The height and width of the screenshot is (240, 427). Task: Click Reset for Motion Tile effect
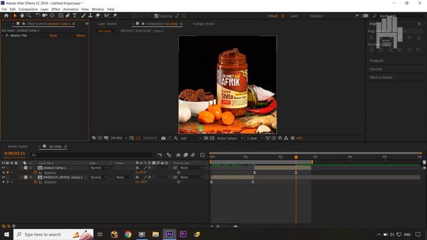53,35
